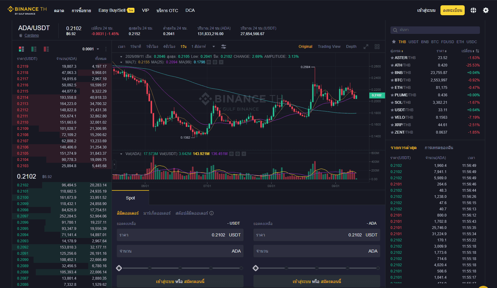Image resolution: width=497 pixels, height=288 pixels.
Task: Open the settings gear in the header
Action: coord(486,10)
